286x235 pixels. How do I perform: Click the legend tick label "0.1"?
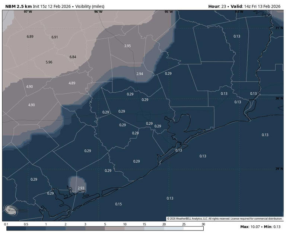click(x=6, y=224)
